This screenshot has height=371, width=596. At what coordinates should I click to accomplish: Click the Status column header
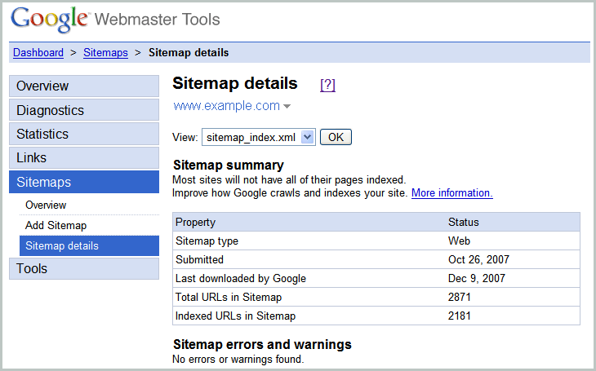click(464, 222)
